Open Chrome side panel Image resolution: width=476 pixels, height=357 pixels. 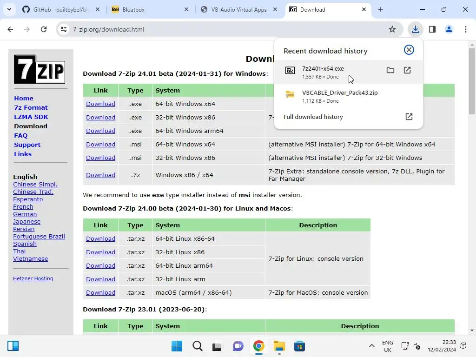coord(432,29)
